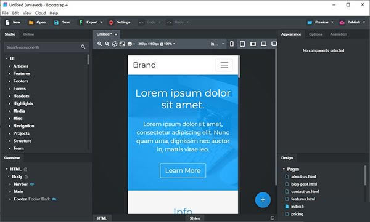Open the Preview dropdown arrow
Viewport: 370px width, 222px height.
pyautogui.click(x=332, y=22)
